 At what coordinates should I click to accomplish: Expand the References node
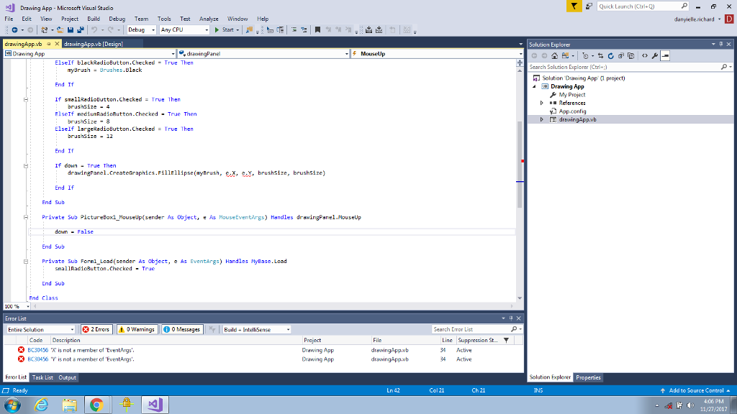[541, 103]
